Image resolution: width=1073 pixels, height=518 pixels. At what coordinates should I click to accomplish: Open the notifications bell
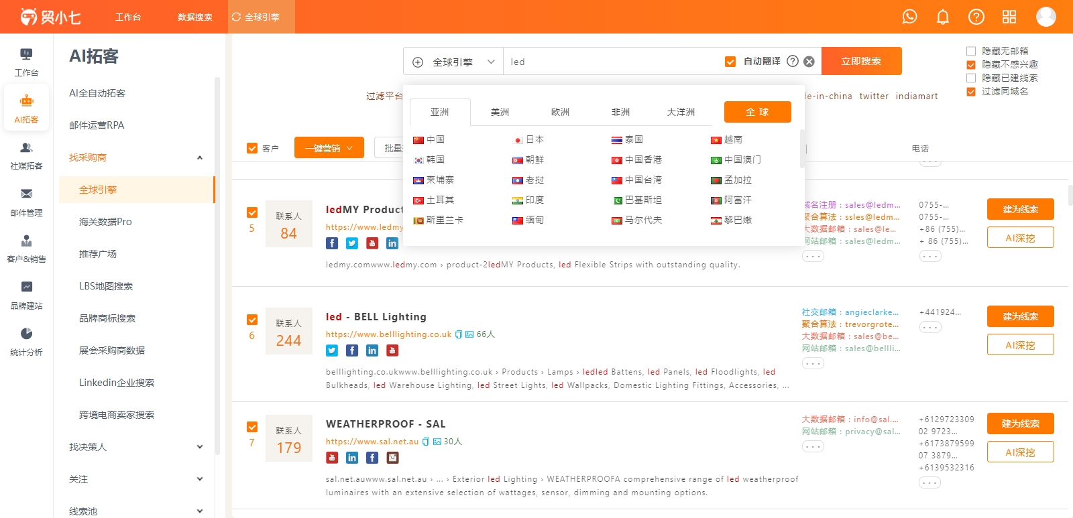point(943,17)
